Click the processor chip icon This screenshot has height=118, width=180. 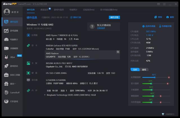coord(28,35)
